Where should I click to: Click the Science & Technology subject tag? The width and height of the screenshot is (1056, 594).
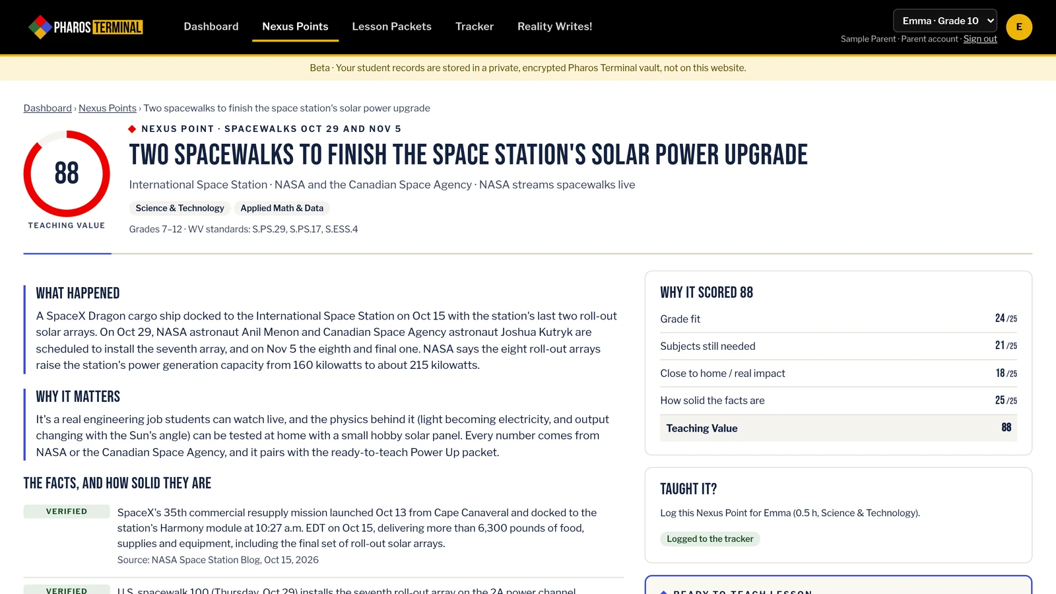tap(180, 208)
